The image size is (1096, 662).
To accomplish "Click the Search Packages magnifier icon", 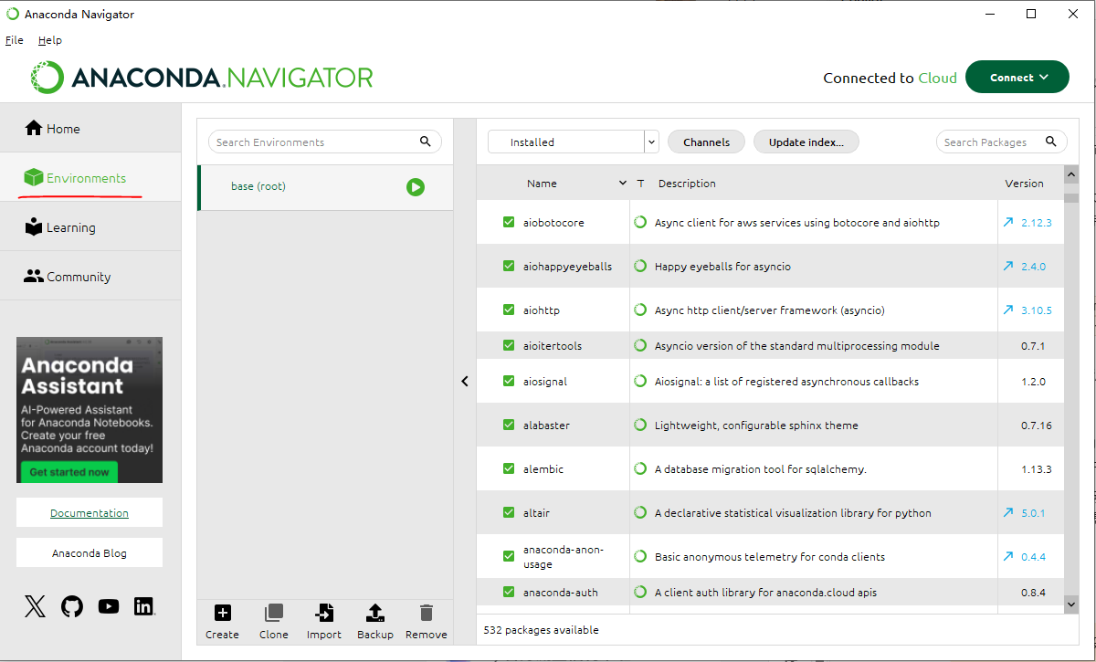I will coord(1051,142).
